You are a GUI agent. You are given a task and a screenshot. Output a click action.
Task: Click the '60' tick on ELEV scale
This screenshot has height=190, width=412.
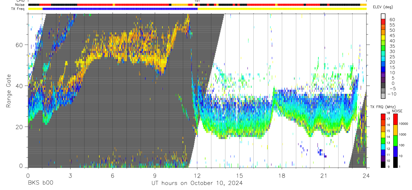click(x=392, y=19)
